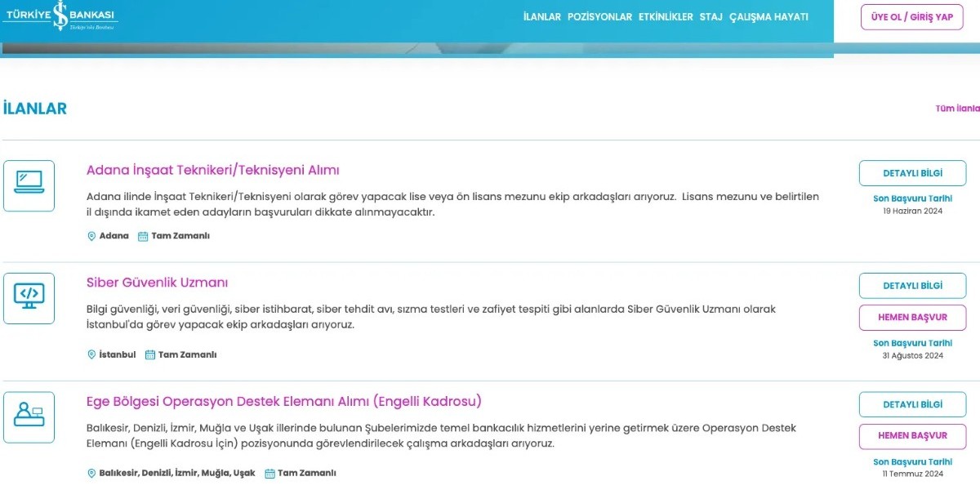Click the İLANLAR section heading

pos(35,109)
